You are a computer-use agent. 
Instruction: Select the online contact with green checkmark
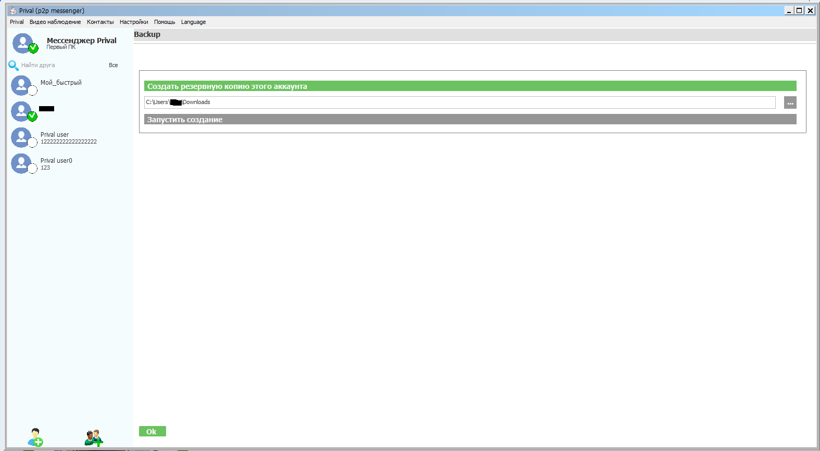pyautogui.click(x=21, y=111)
